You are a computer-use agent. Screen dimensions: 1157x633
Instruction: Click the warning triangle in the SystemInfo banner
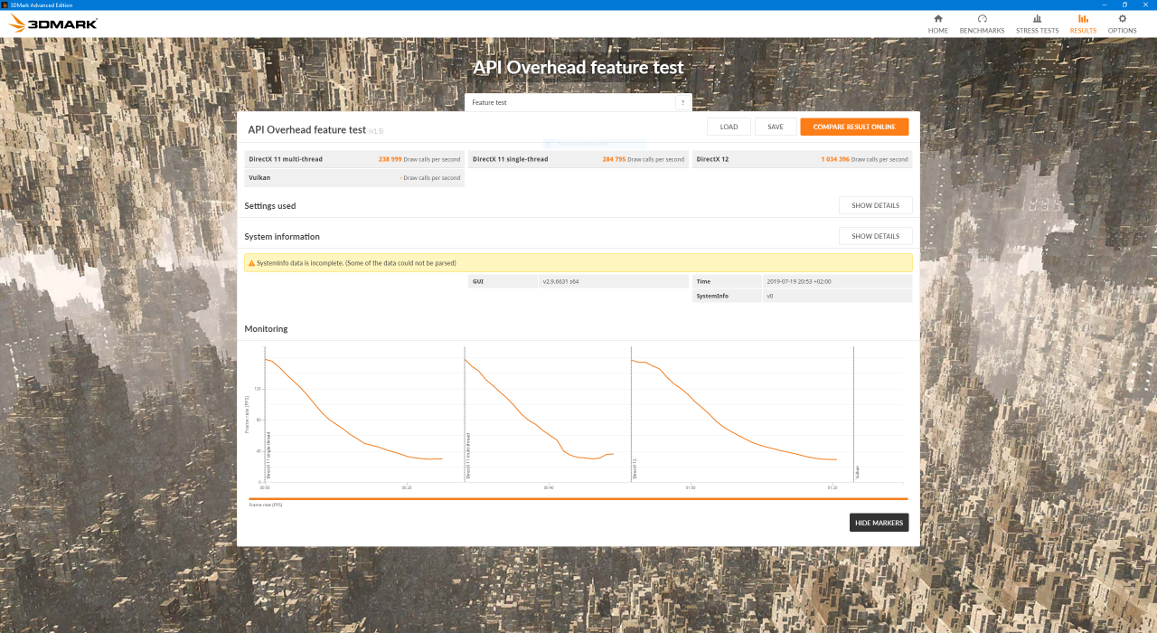251,263
